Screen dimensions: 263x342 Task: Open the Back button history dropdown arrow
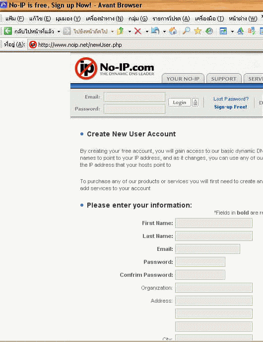click(x=59, y=32)
